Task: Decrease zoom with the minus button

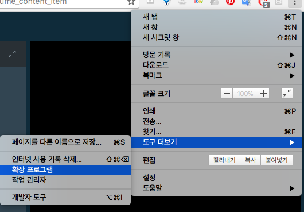Action: [x=227, y=94]
